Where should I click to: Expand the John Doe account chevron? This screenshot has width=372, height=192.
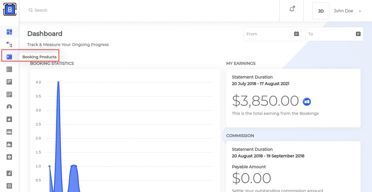click(x=360, y=11)
